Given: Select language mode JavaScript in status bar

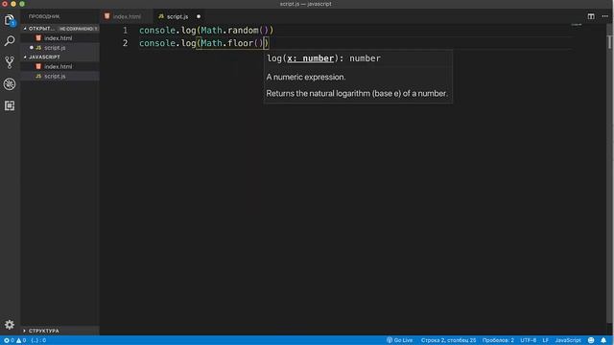Looking at the screenshot, I should pos(568,340).
